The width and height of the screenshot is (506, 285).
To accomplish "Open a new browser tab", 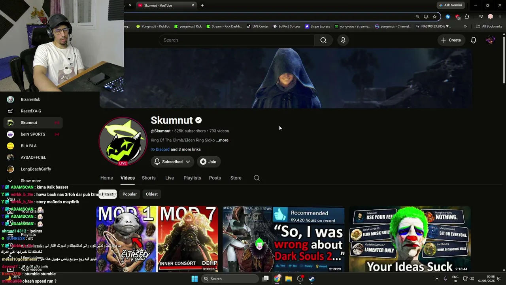I will tap(202, 6).
